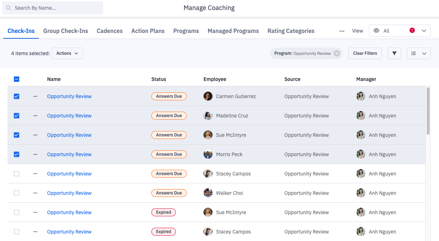
Task: Click the filter funnel icon
Action: click(394, 53)
